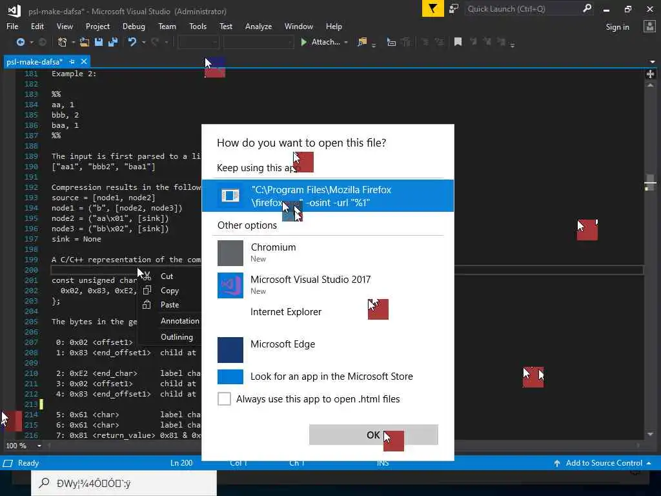Click the Find in Files toolbar icon
The width and height of the screenshot is (661, 496).
[x=362, y=42]
